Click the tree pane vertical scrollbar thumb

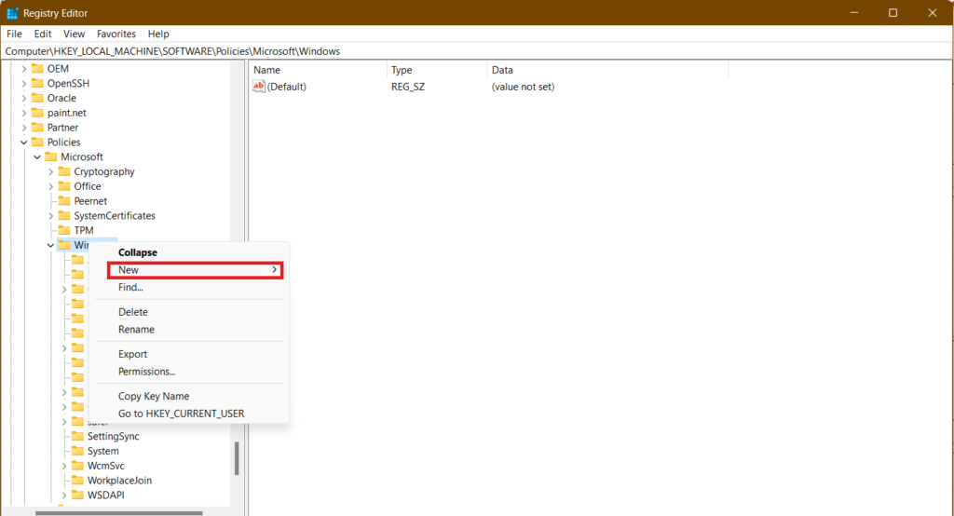tap(237, 457)
